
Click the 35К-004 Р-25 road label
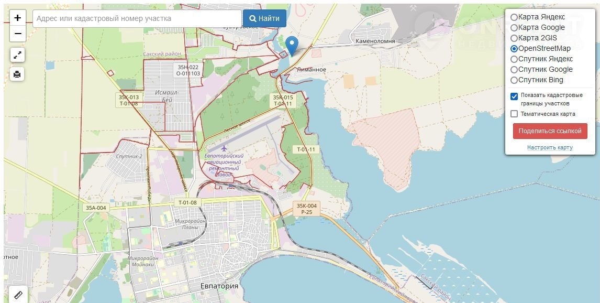coord(306,209)
